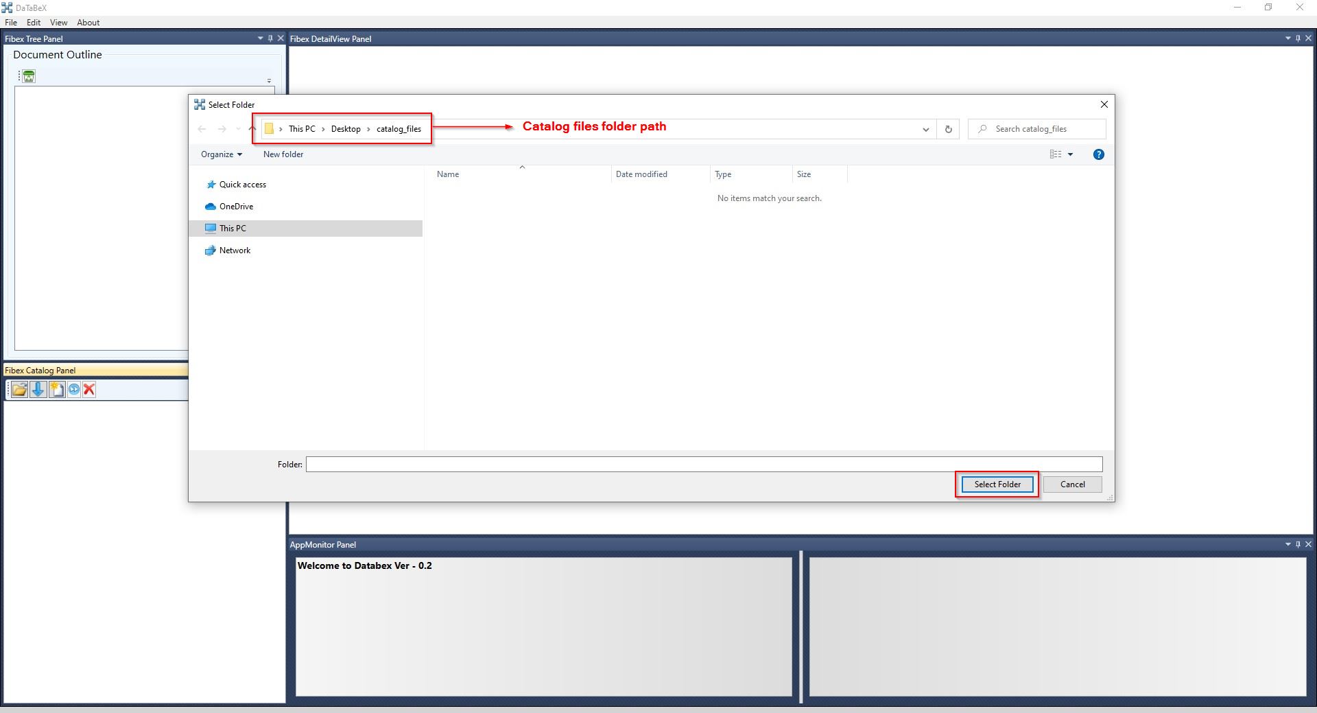Click the open folder icon in Fibex Catalog Panel
1317x713 pixels.
pos(19,390)
